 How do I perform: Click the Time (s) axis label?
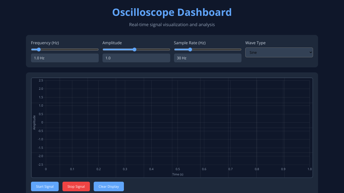pyautogui.click(x=178, y=174)
